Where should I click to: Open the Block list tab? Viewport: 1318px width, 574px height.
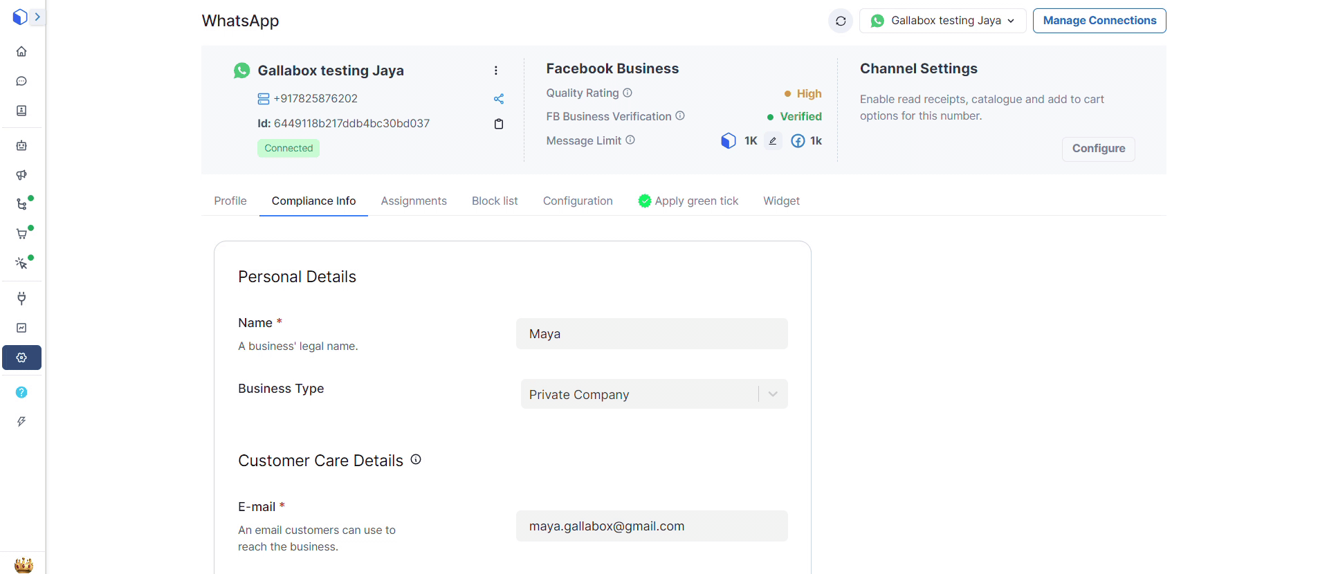pos(495,201)
